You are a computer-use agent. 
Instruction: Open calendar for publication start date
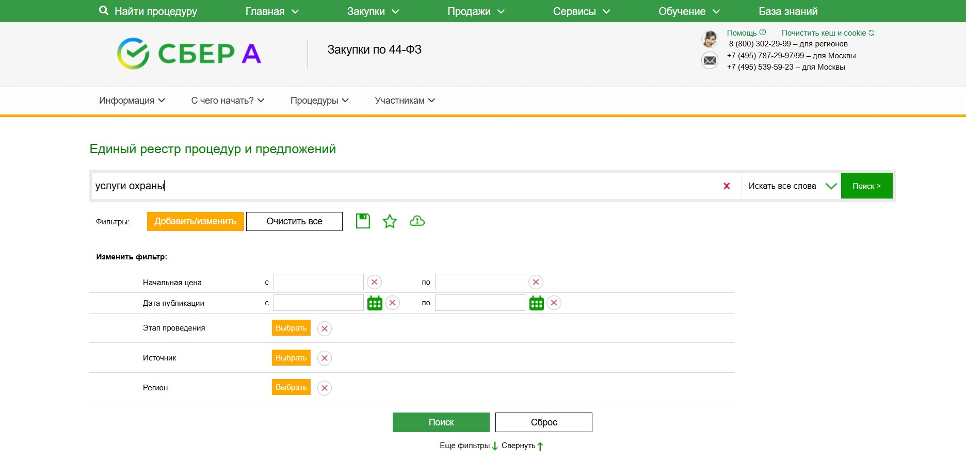[375, 303]
